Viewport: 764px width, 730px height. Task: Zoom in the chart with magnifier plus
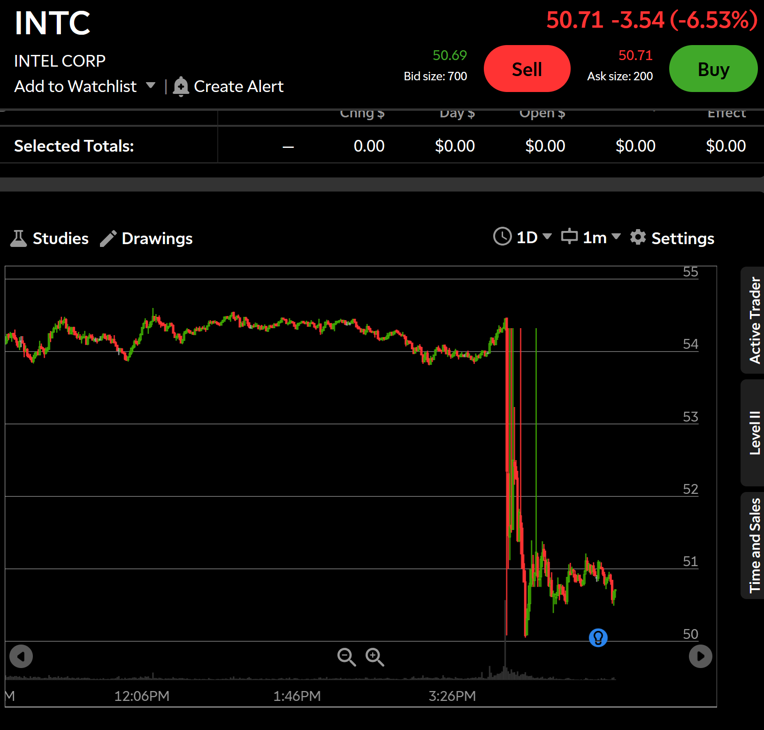[374, 657]
